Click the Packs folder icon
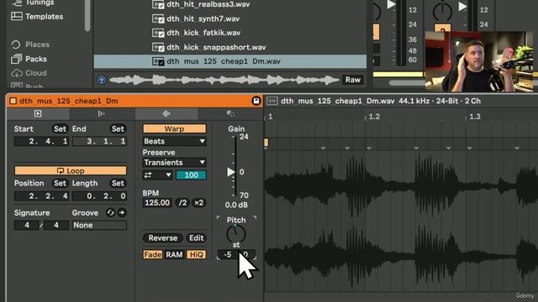The width and height of the screenshot is (538, 302). pos(16,59)
